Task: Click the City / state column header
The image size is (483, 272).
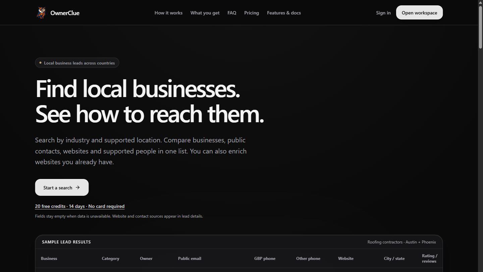Action: pyautogui.click(x=394, y=258)
